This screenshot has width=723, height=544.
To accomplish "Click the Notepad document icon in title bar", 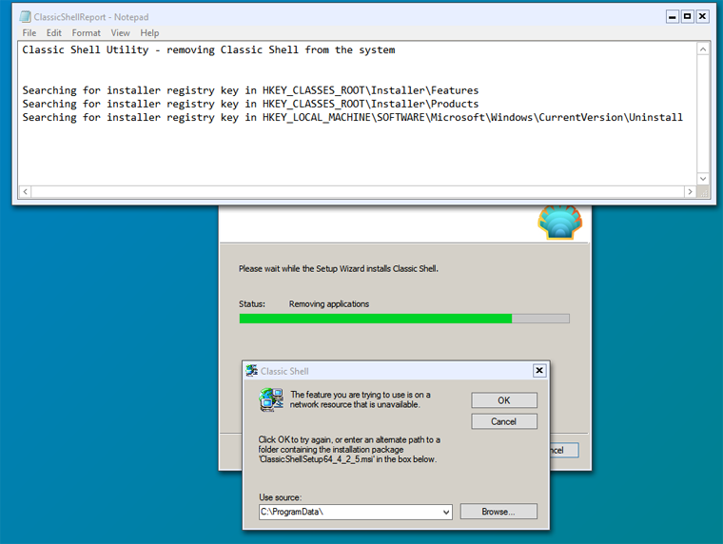I will point(25,17).
